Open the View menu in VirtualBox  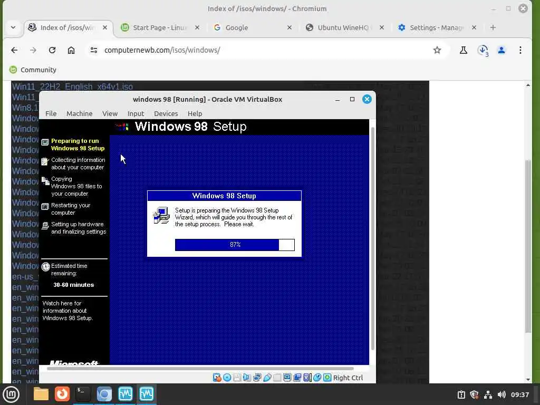click(x=110, y=113)
